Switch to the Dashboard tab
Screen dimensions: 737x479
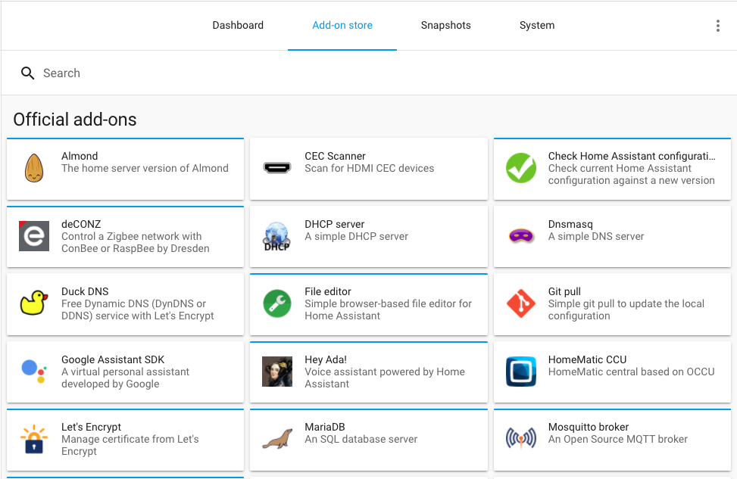[237, 25]
